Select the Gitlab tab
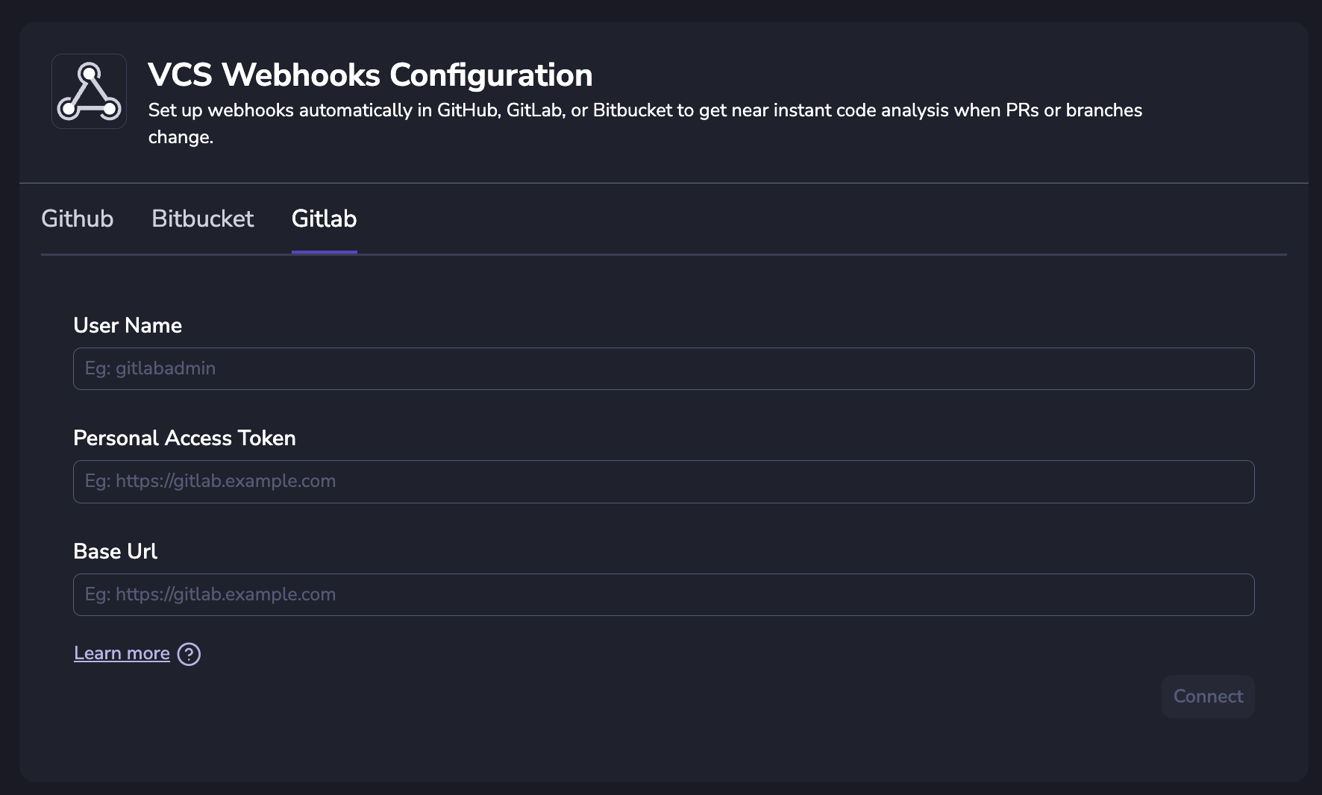Viewport: 1322px width, 795px height. [x=324, y=219]
